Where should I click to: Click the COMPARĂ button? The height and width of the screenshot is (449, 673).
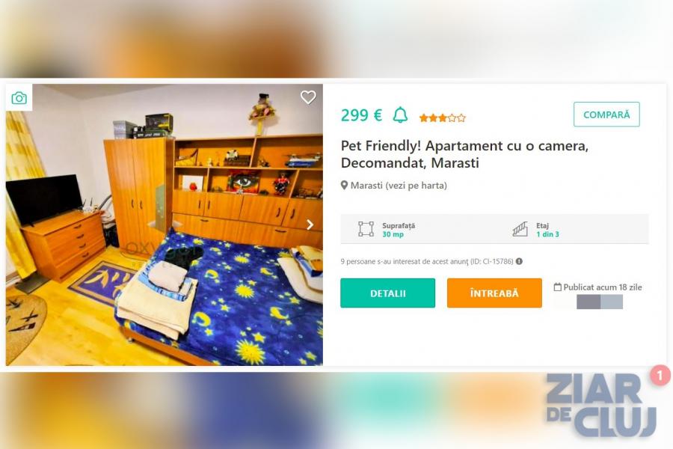(606, 114)
